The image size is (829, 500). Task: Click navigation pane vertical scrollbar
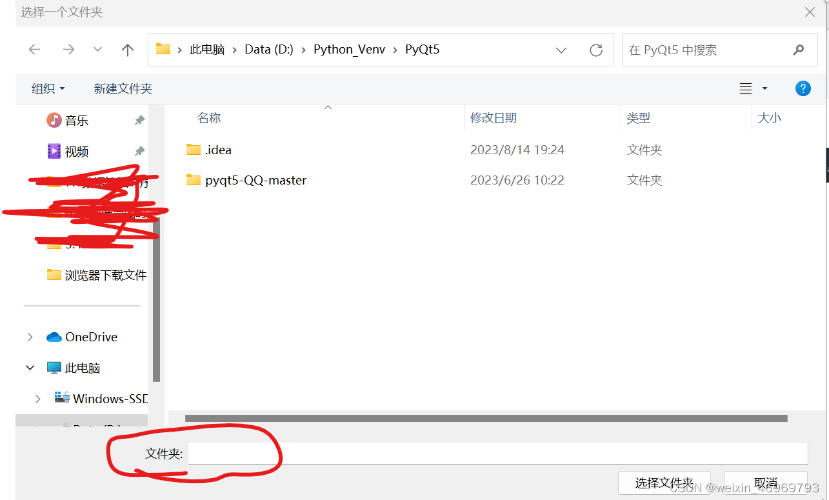tap(155, 298)
